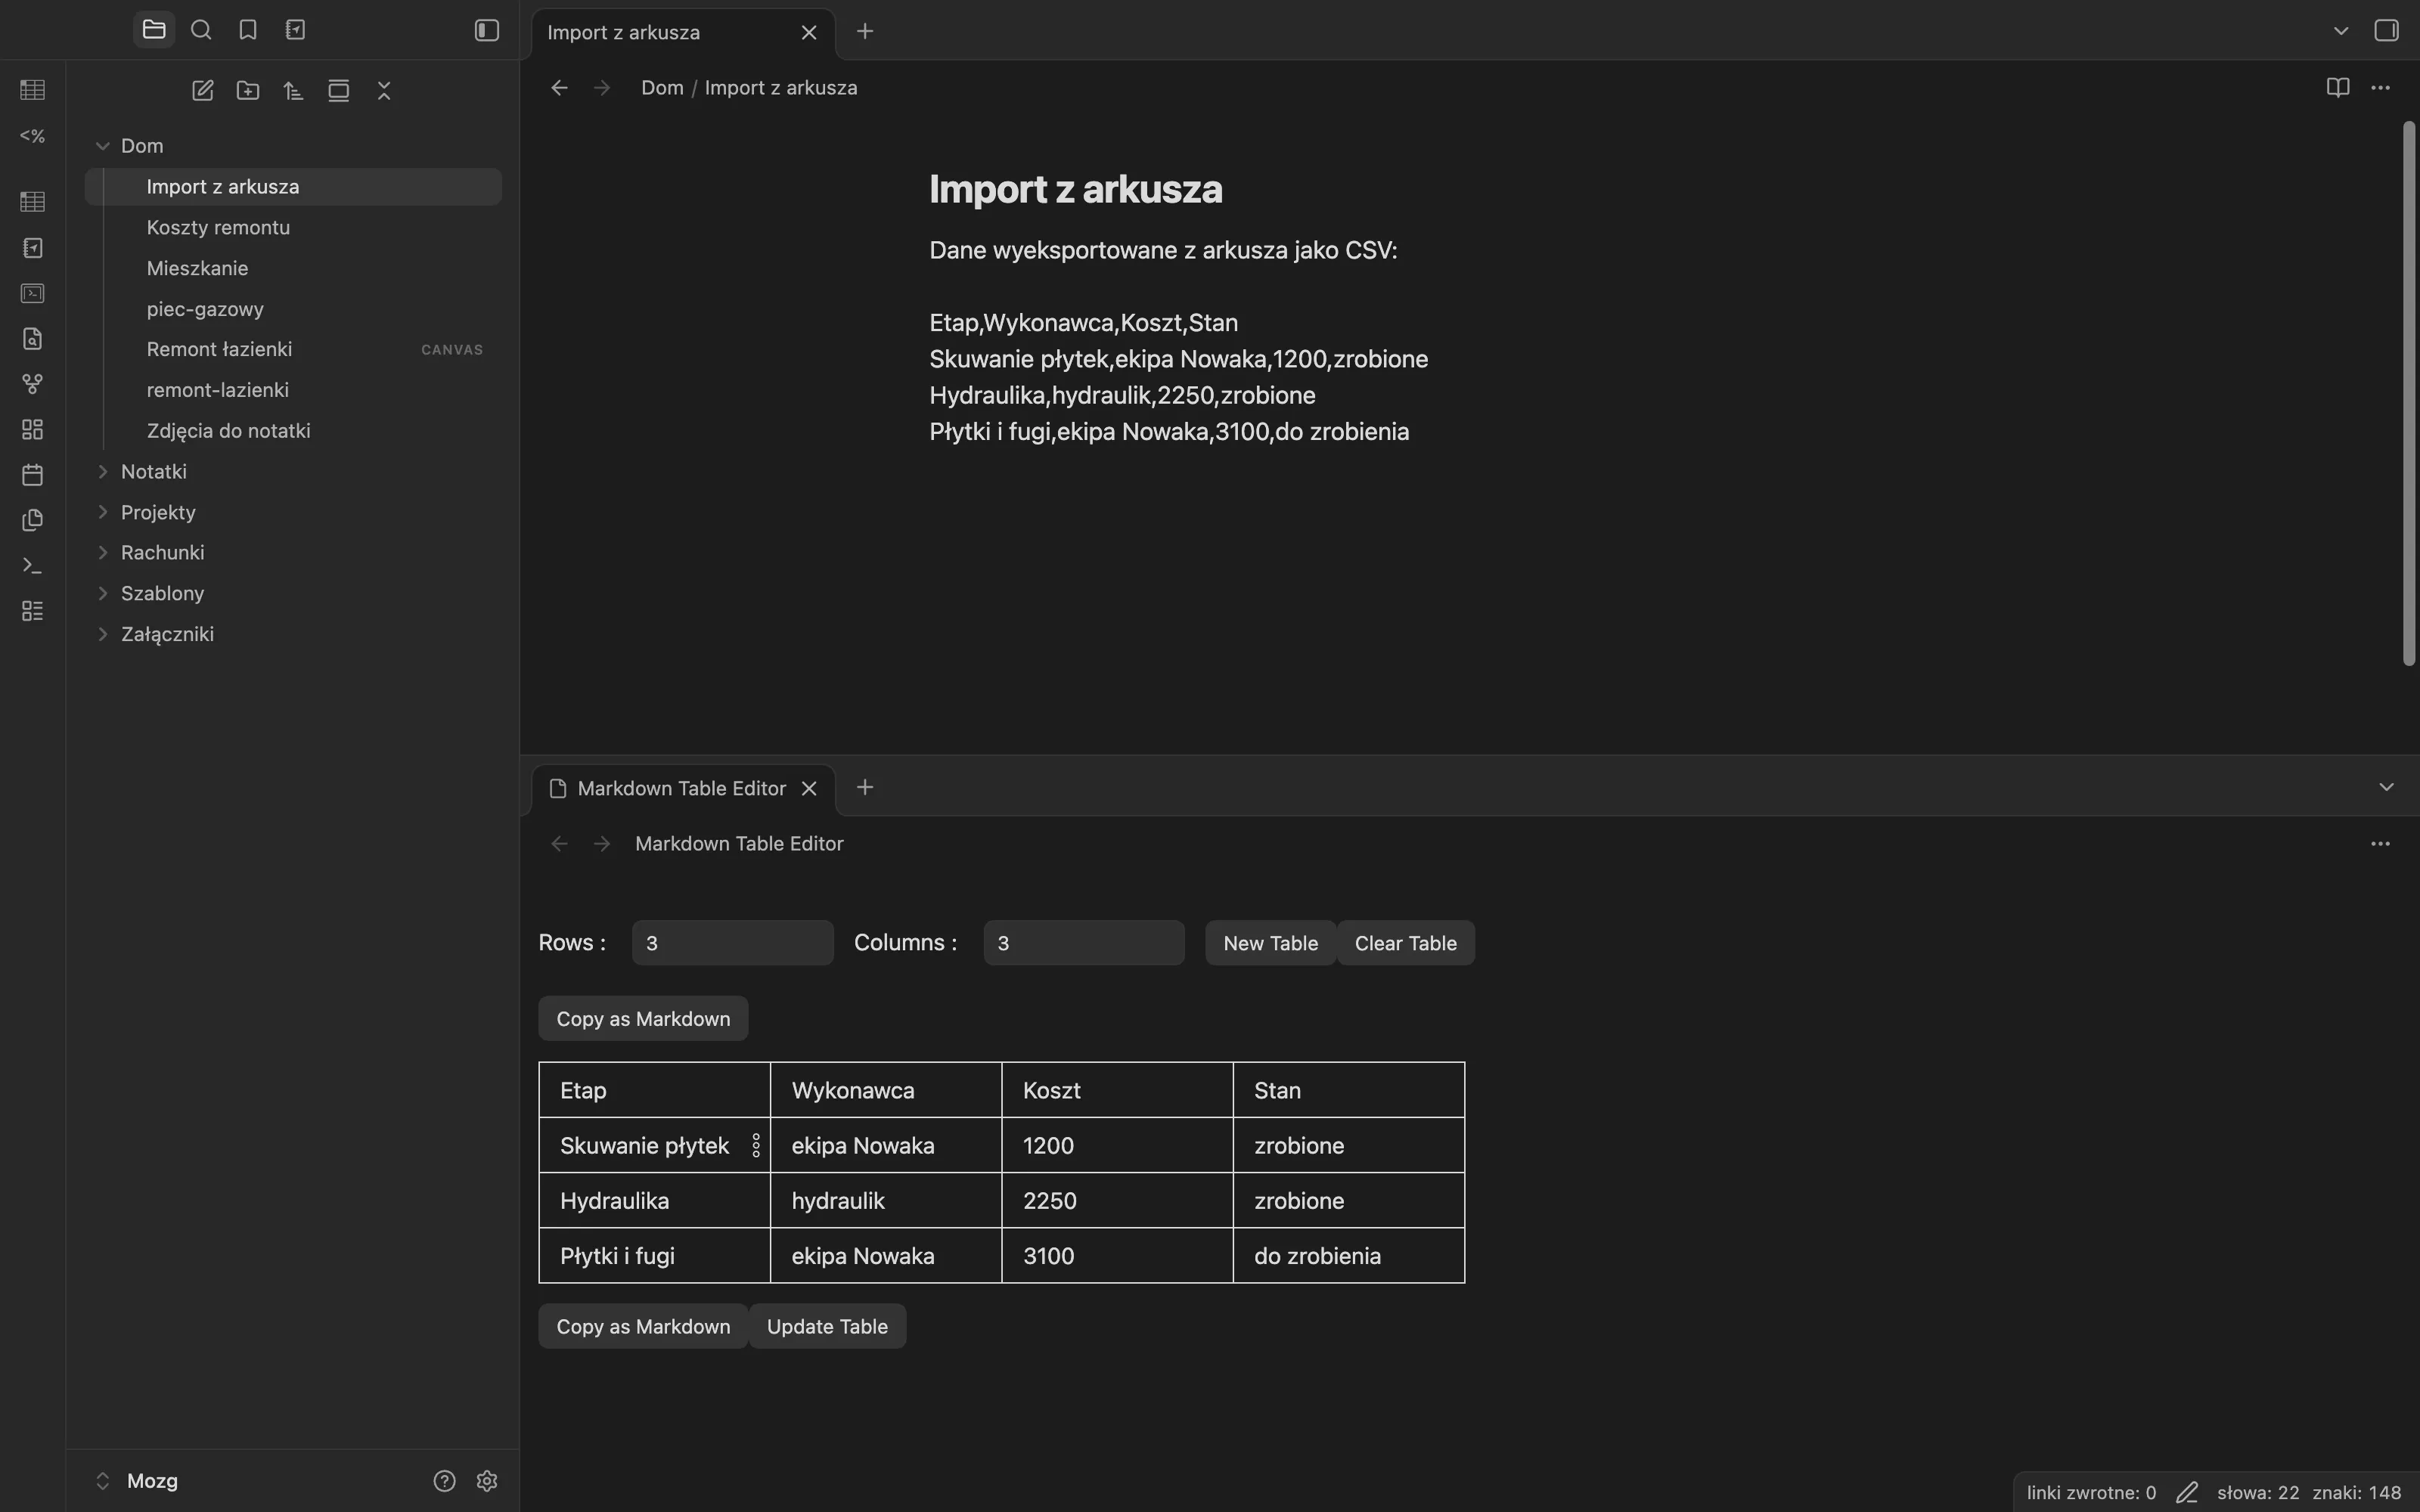This screenshot has height=1512, width=2420.
Task: Open daily note calendar icon
Action: (x=32, y=475)
